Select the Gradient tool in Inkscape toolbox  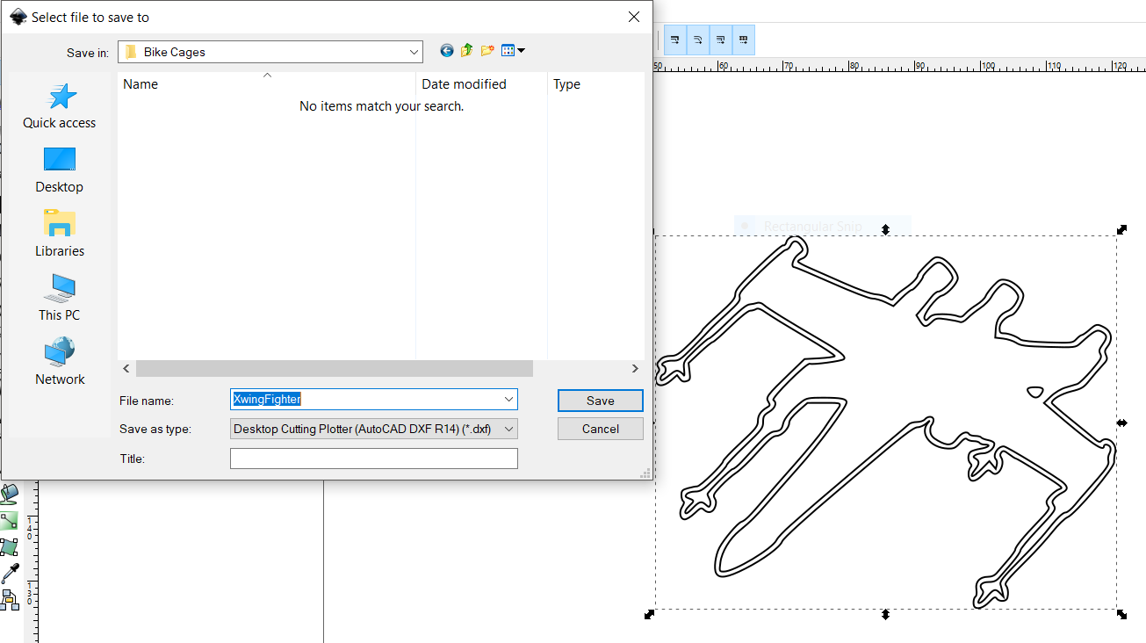9,521
